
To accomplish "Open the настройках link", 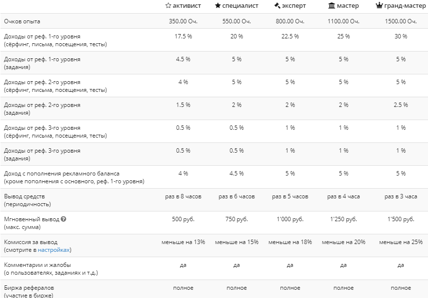I will tap(54, 250).
